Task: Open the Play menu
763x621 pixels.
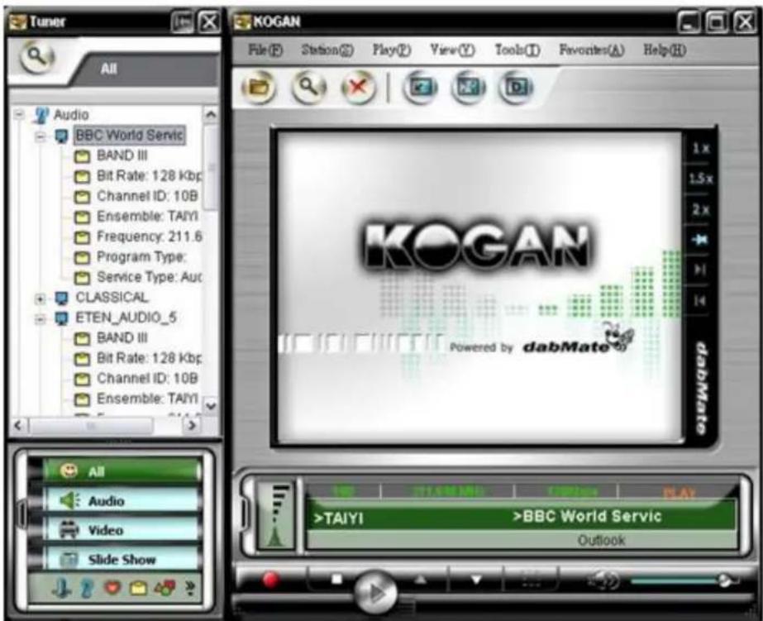Action: tap(392, 50)
